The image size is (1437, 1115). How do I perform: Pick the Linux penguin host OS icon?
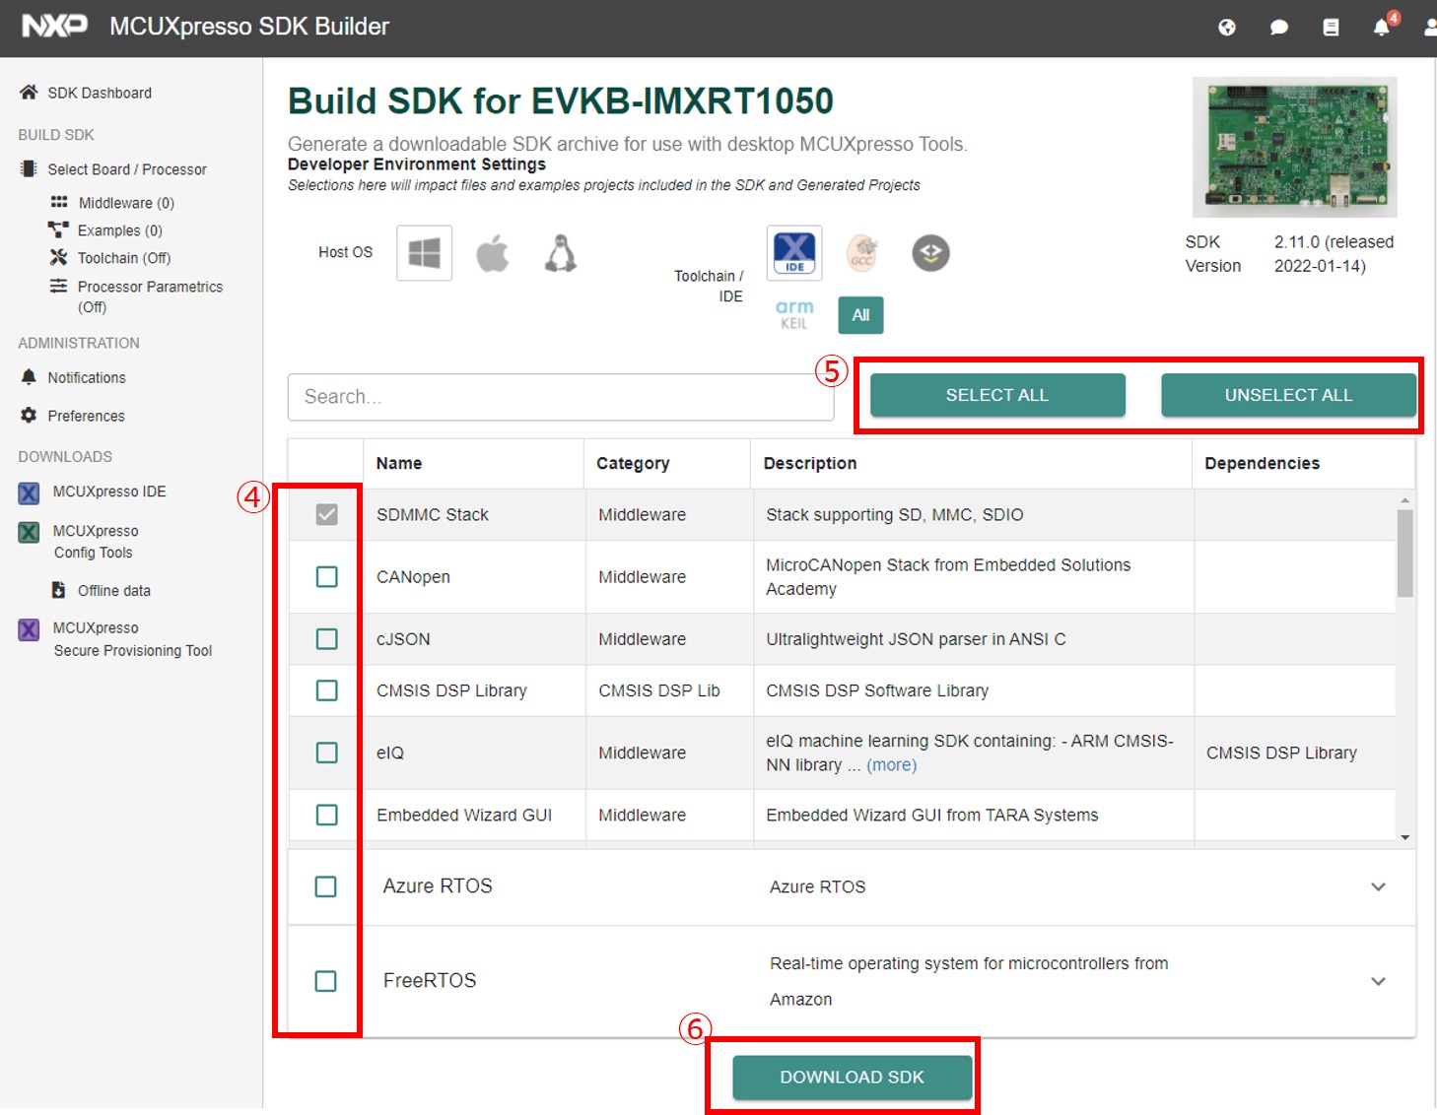pos(561,253)
